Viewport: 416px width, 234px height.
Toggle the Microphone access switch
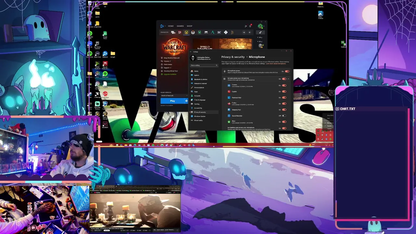(x=287, y=71)
